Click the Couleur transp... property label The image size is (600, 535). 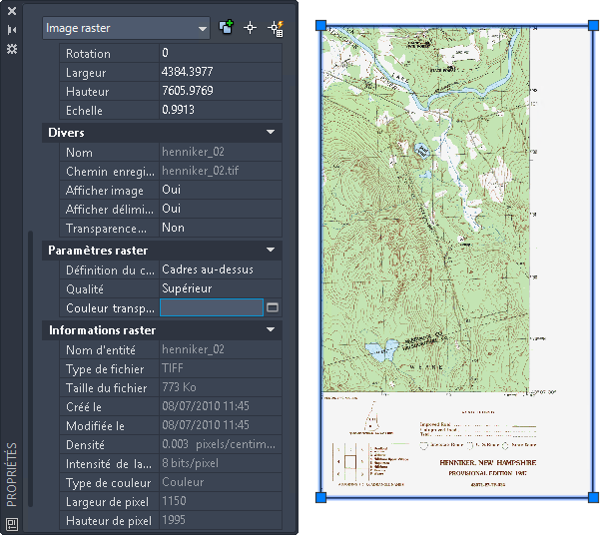coord(110,308)
